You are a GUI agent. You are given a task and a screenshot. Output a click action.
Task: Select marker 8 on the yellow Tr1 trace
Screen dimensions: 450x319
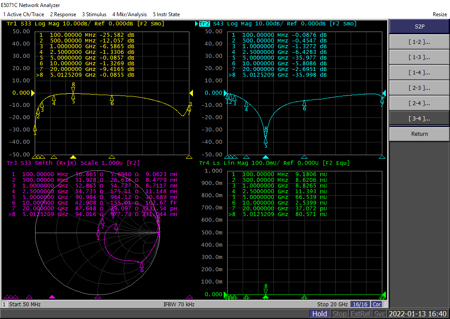(x=73, y=89)
